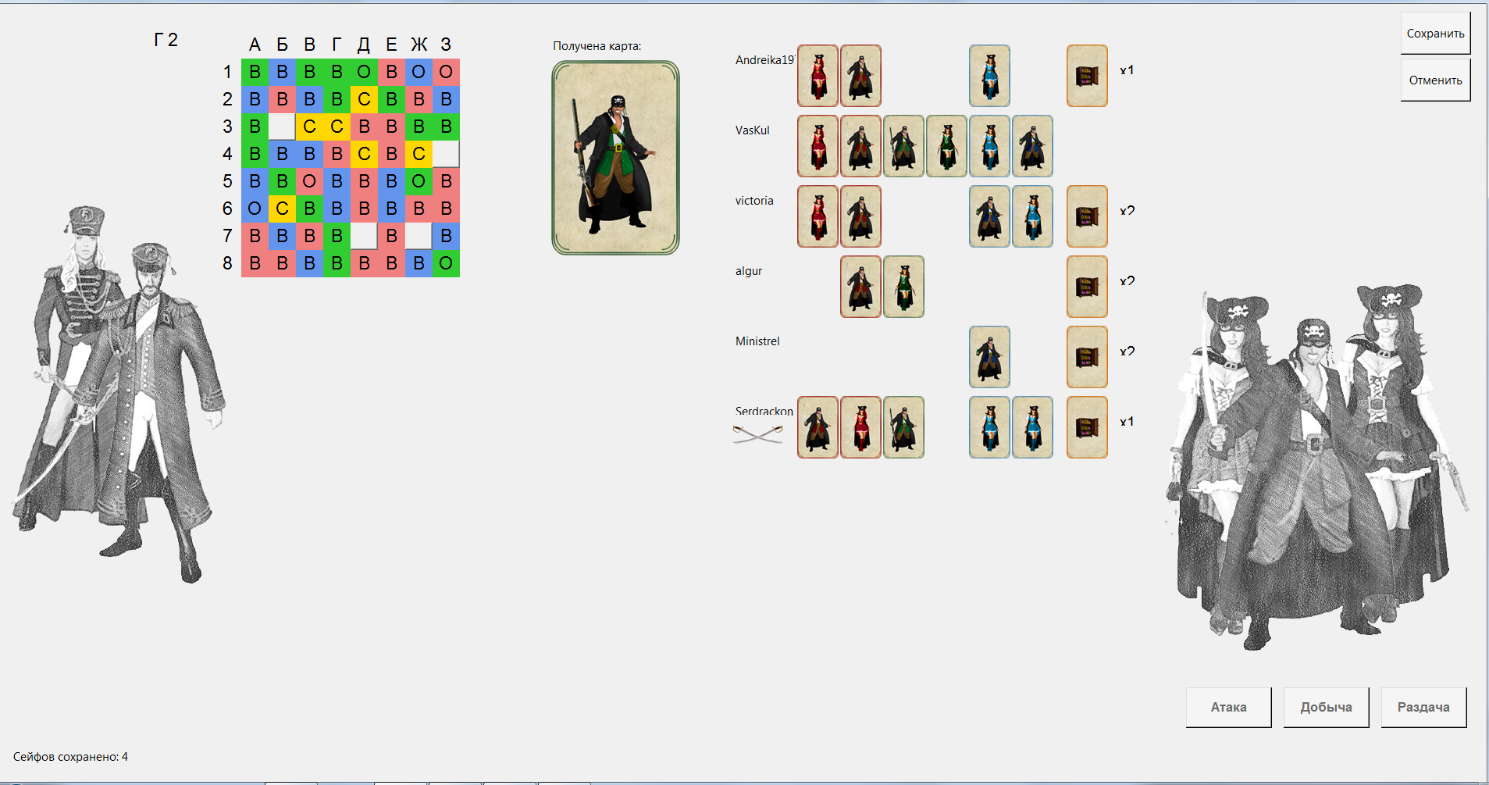The image size is (1489, 785).
Task: Click victoria's red-dress pirate card
Action: (x=818, y=216)
